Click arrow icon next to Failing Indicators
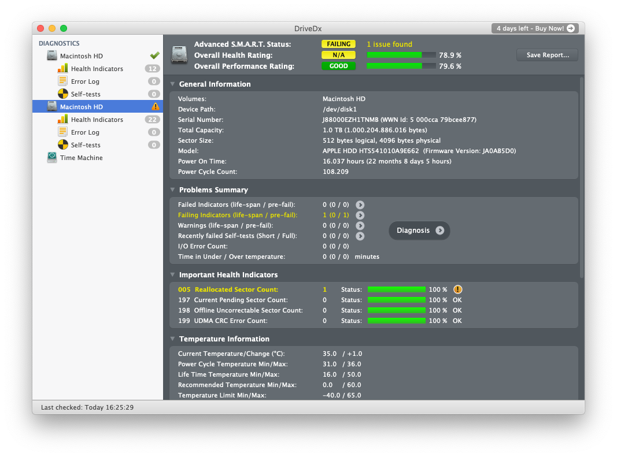Image resolution: width=617 pixels, height=457 pixels. 360,216
